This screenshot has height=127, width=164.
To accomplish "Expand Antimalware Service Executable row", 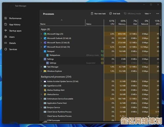I will 41,99.
